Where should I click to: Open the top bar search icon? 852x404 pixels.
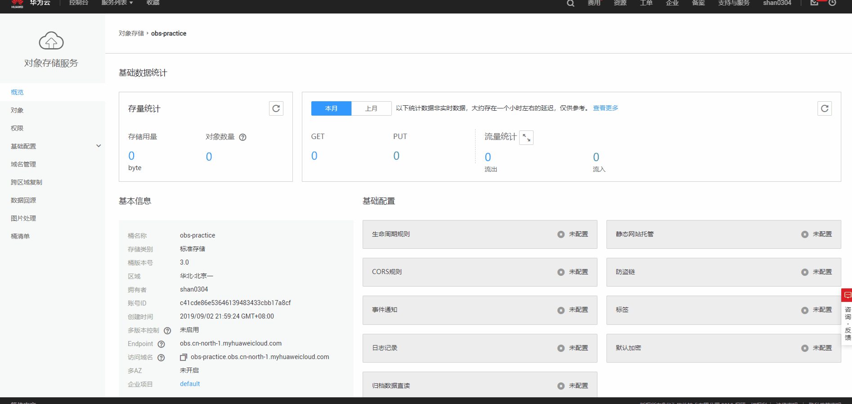[x=570, y=4]
